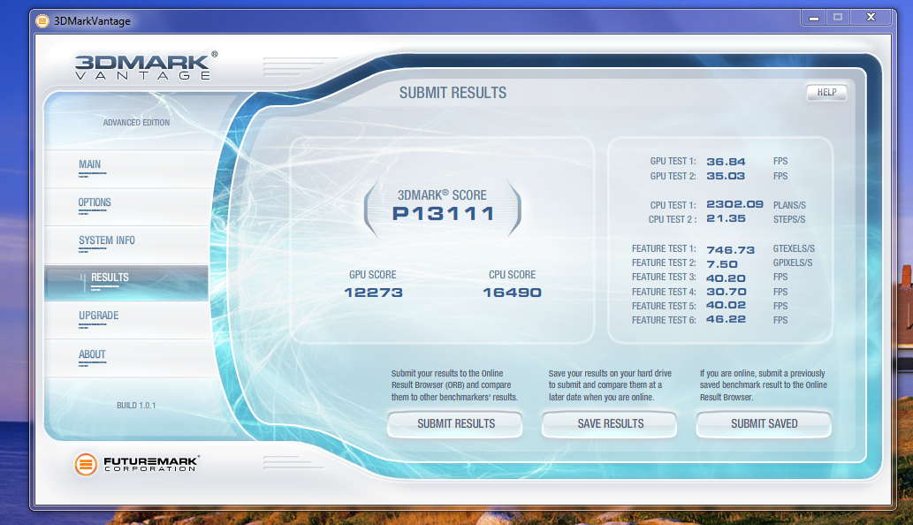Image resolution: width=913 pixels, height=525 pixels.
Task: Click Feature Test 3 value 40.20
Action: pyautogui.click(x=726, y=278)
